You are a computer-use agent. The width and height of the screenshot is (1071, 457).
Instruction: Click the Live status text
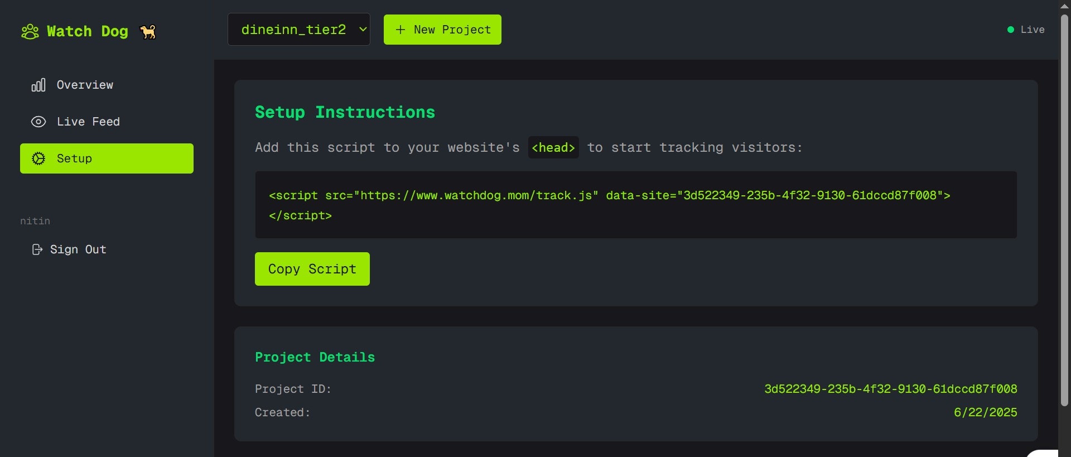pos(1033,30)
